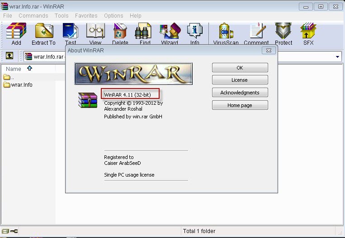The width and height of the screenshot is (345, 238).
Task: Click 'Alexander Roshal' author text
Action: [123, 109]
